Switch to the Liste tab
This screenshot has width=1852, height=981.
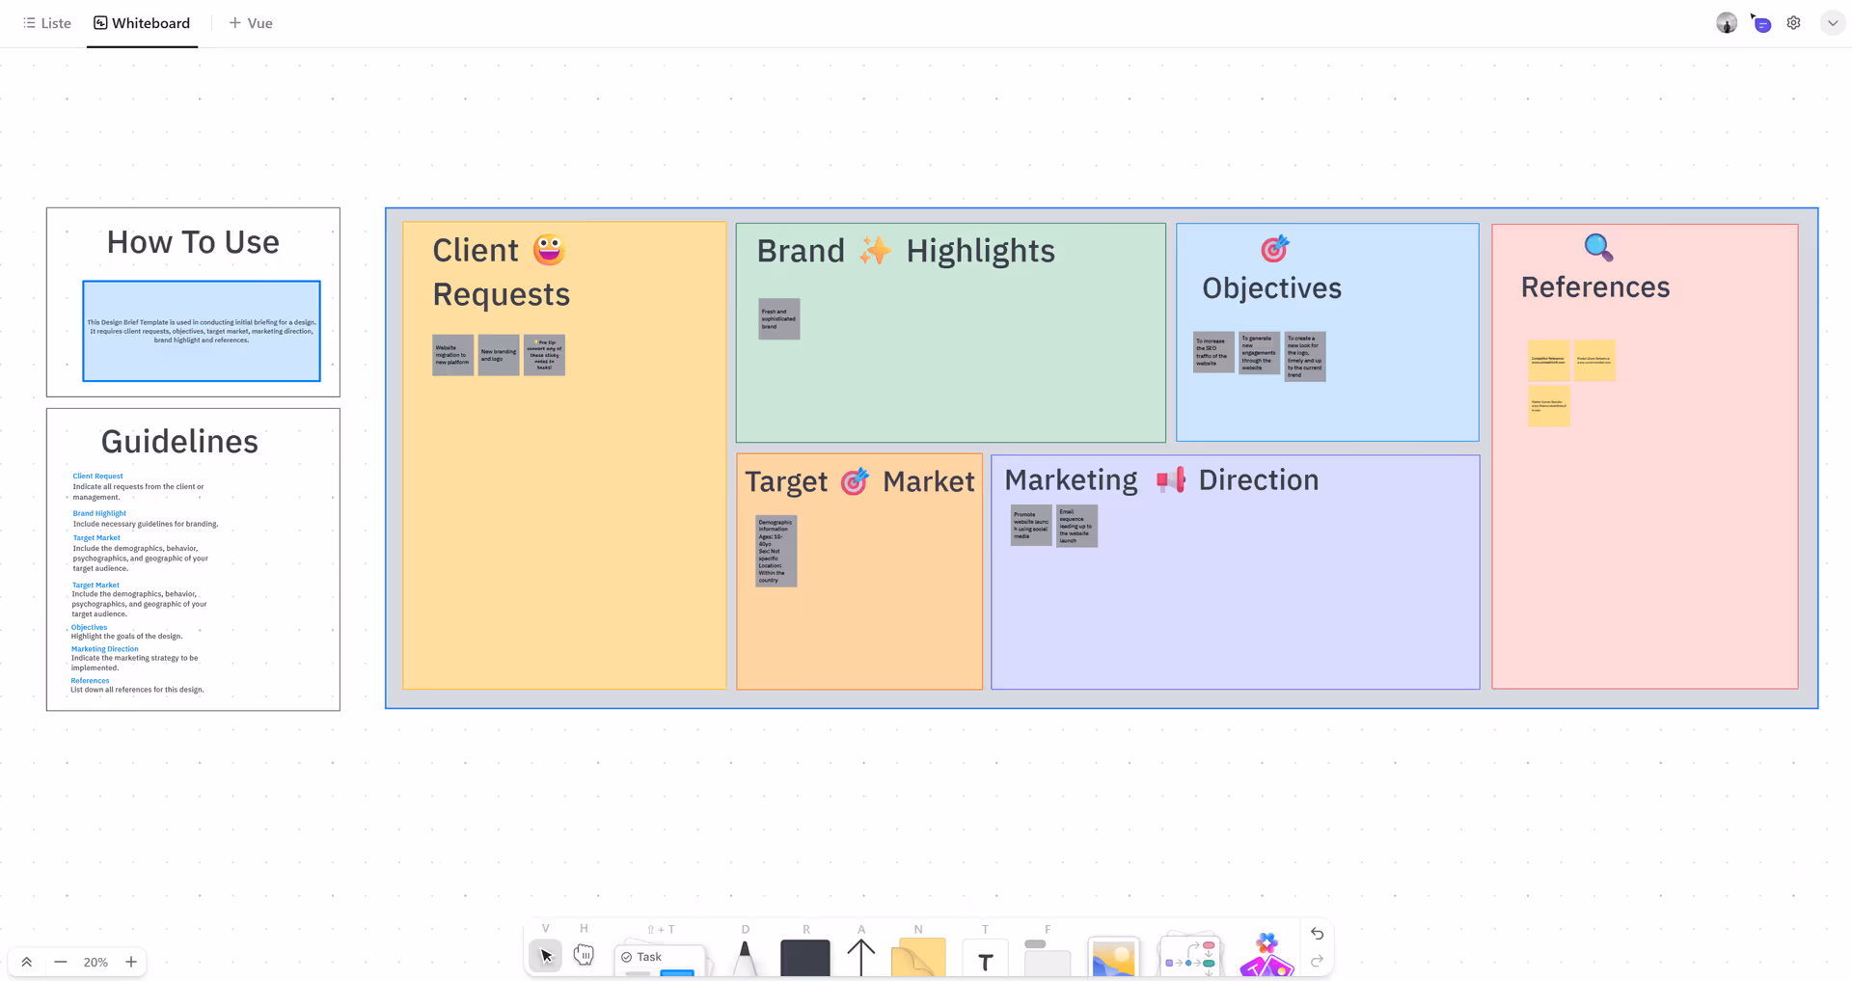pyautogui.click(x=46, y=22)
